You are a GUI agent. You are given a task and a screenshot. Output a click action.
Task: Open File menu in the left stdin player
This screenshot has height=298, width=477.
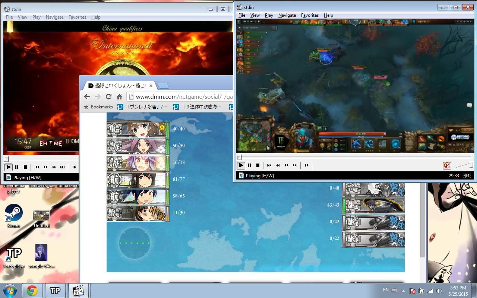(9, 17)
